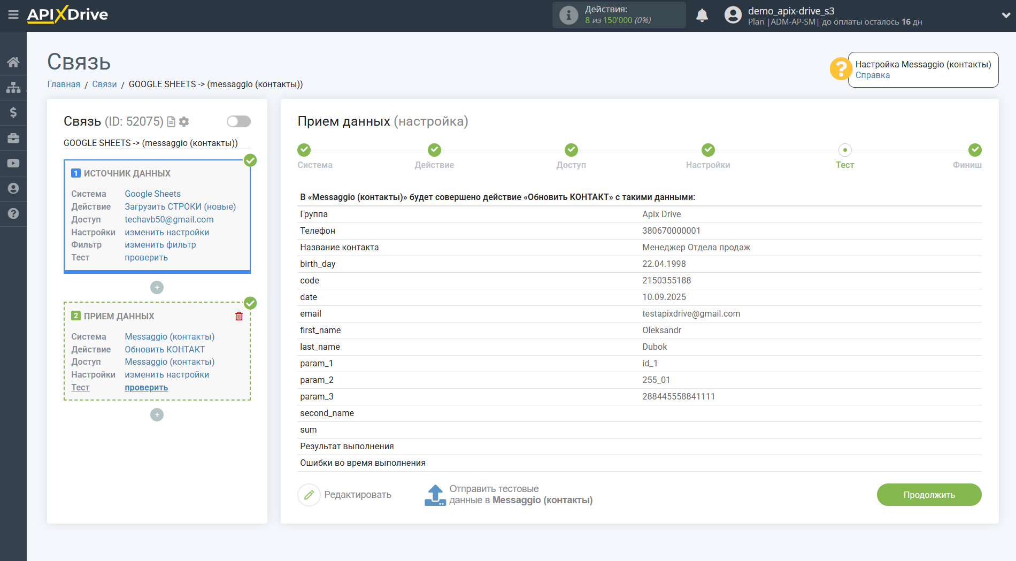Open connection settings gear icon

coord(184,122)
